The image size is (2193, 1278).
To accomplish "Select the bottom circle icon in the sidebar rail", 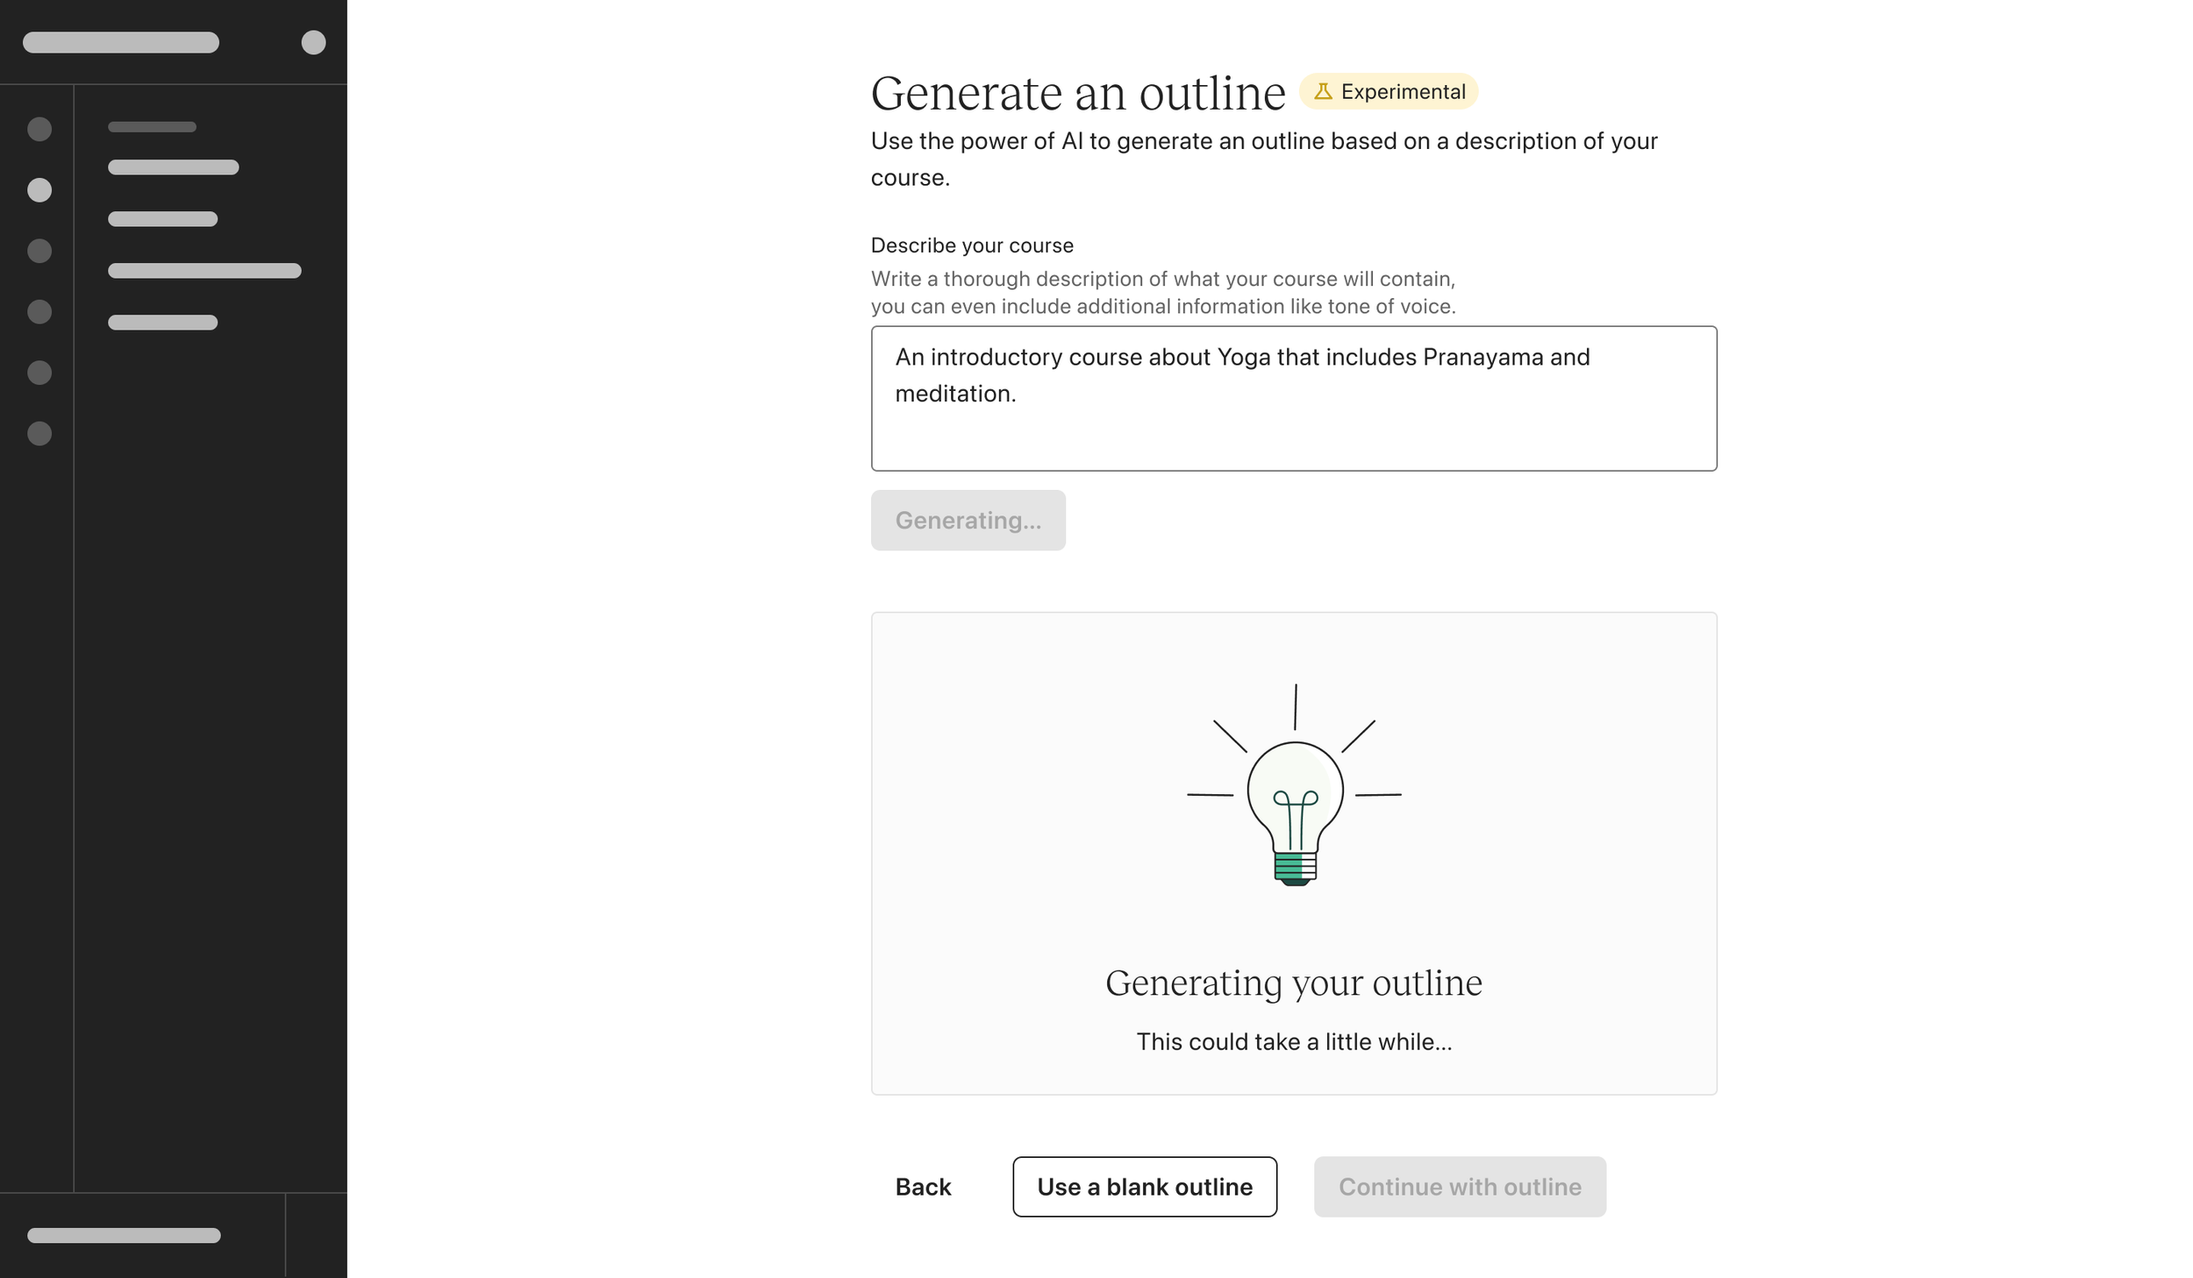I will pos(39,434).
